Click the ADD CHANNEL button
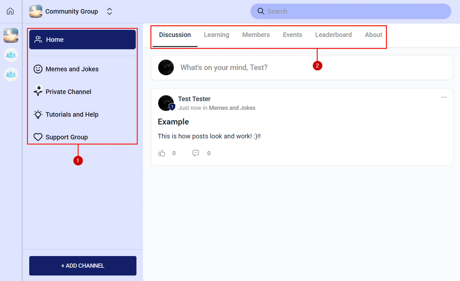460x281 pixels. pos(83,265)
